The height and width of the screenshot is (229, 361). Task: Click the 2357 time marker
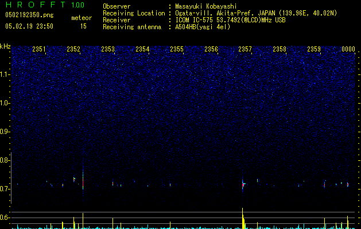point(245,49)
